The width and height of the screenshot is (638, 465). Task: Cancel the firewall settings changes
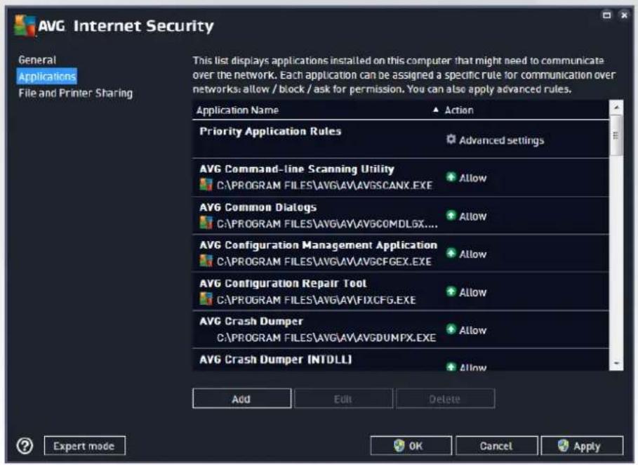click(496, 445)
